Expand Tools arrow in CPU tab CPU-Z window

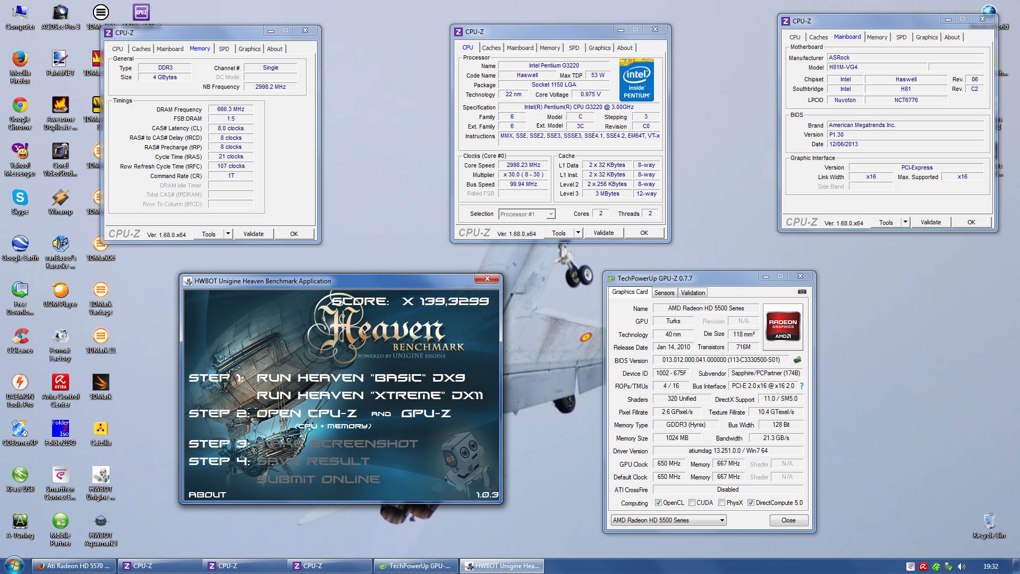coord(578,233)
